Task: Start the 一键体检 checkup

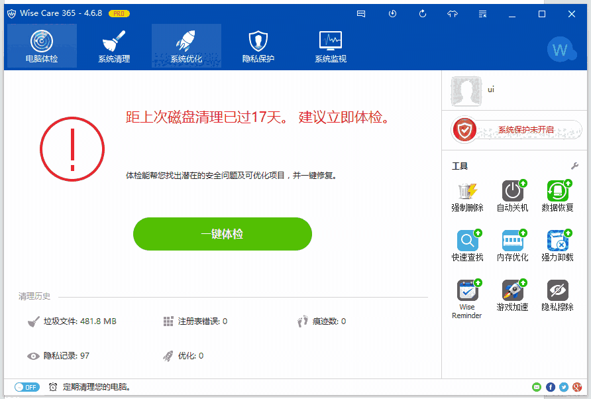Action: coord(223,234)
